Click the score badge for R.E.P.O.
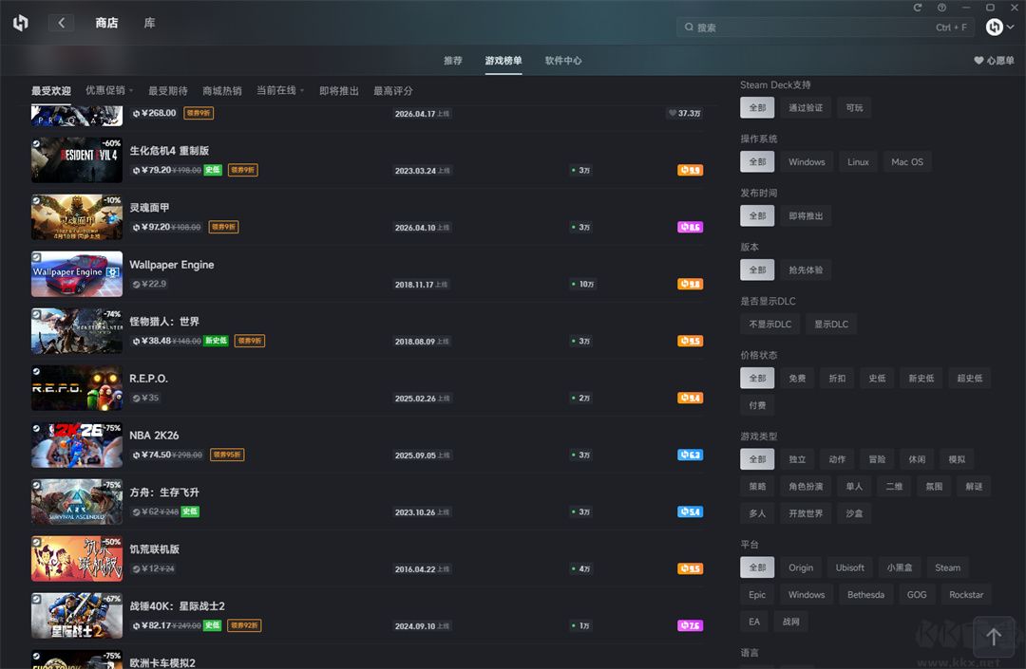The width and height of the screenshot is (1026, 669). pos(690,398)
